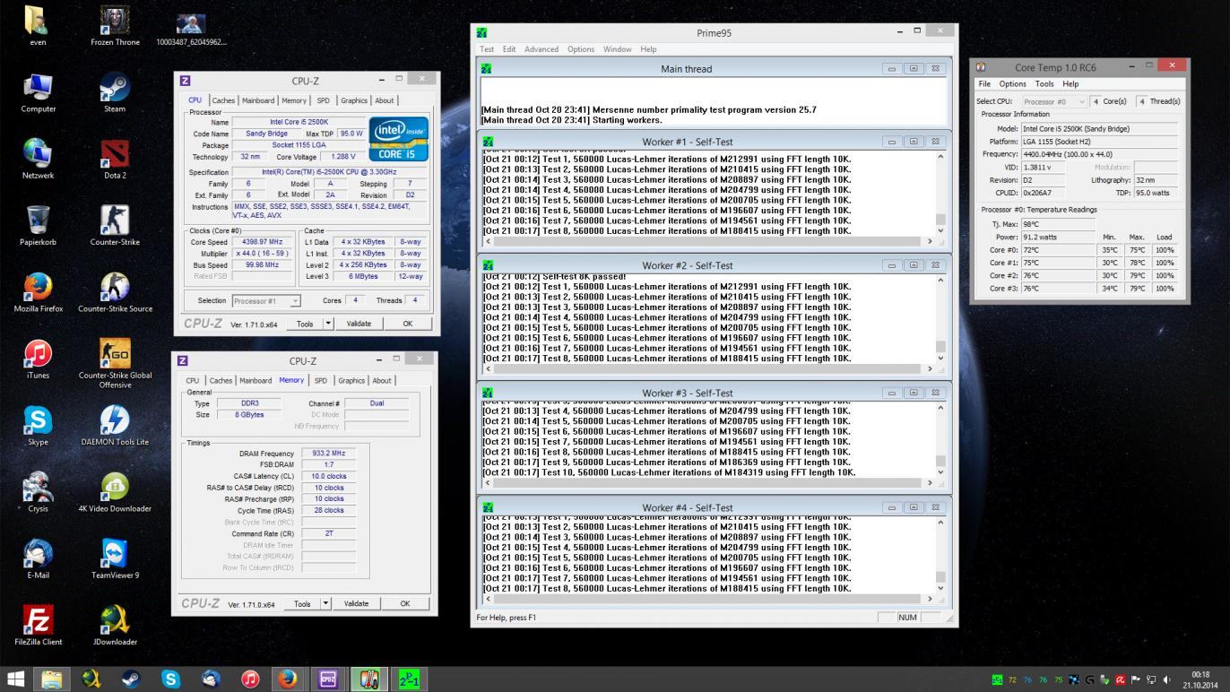
Task: Open the volume speaker tray icon
Action: [1167, 679]
